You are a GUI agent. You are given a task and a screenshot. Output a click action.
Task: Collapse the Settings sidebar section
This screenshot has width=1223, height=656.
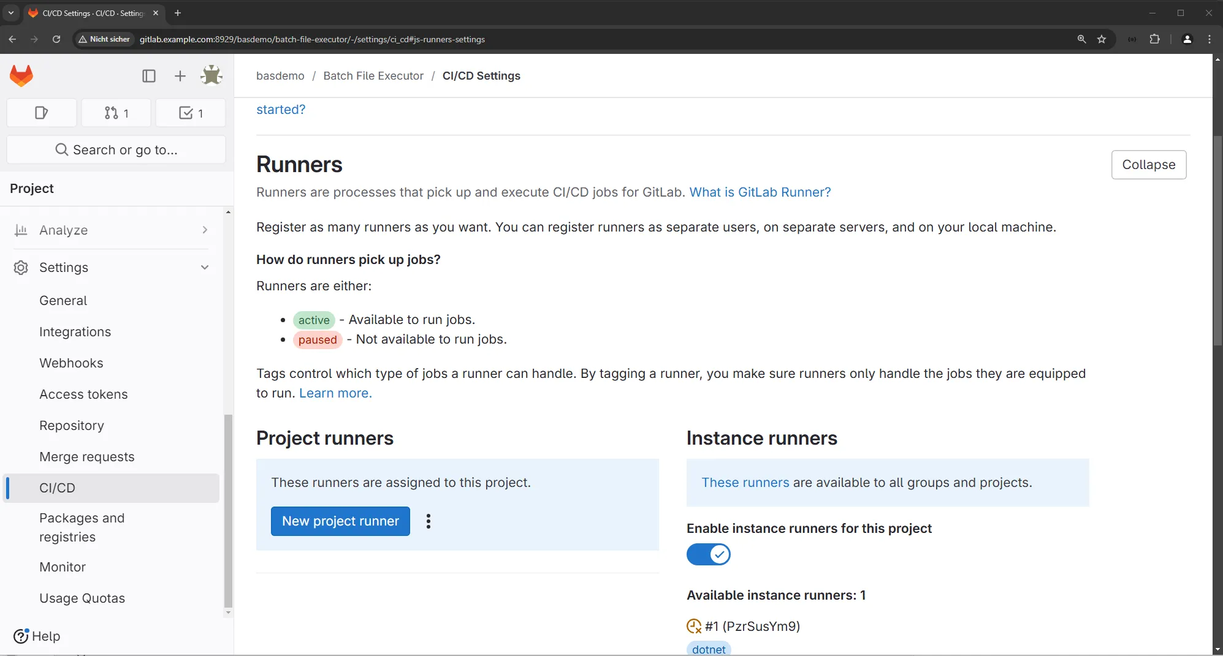pos(110,268)
